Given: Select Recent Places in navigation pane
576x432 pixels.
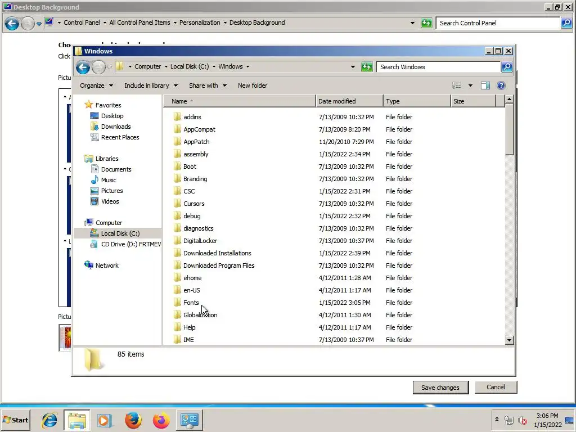Looking at the screenshot, I should [x=120, y=137].
